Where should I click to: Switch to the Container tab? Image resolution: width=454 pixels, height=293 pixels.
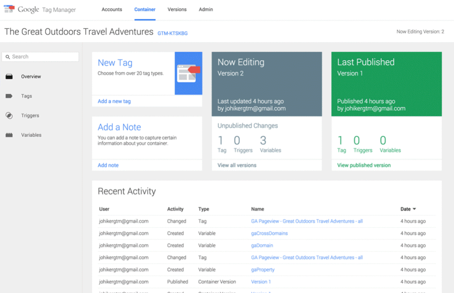coord(145,10)
